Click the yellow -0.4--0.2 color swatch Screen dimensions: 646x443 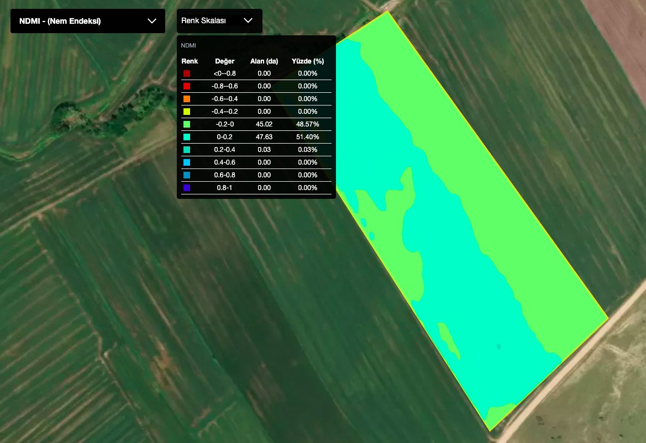coord(187,112)
